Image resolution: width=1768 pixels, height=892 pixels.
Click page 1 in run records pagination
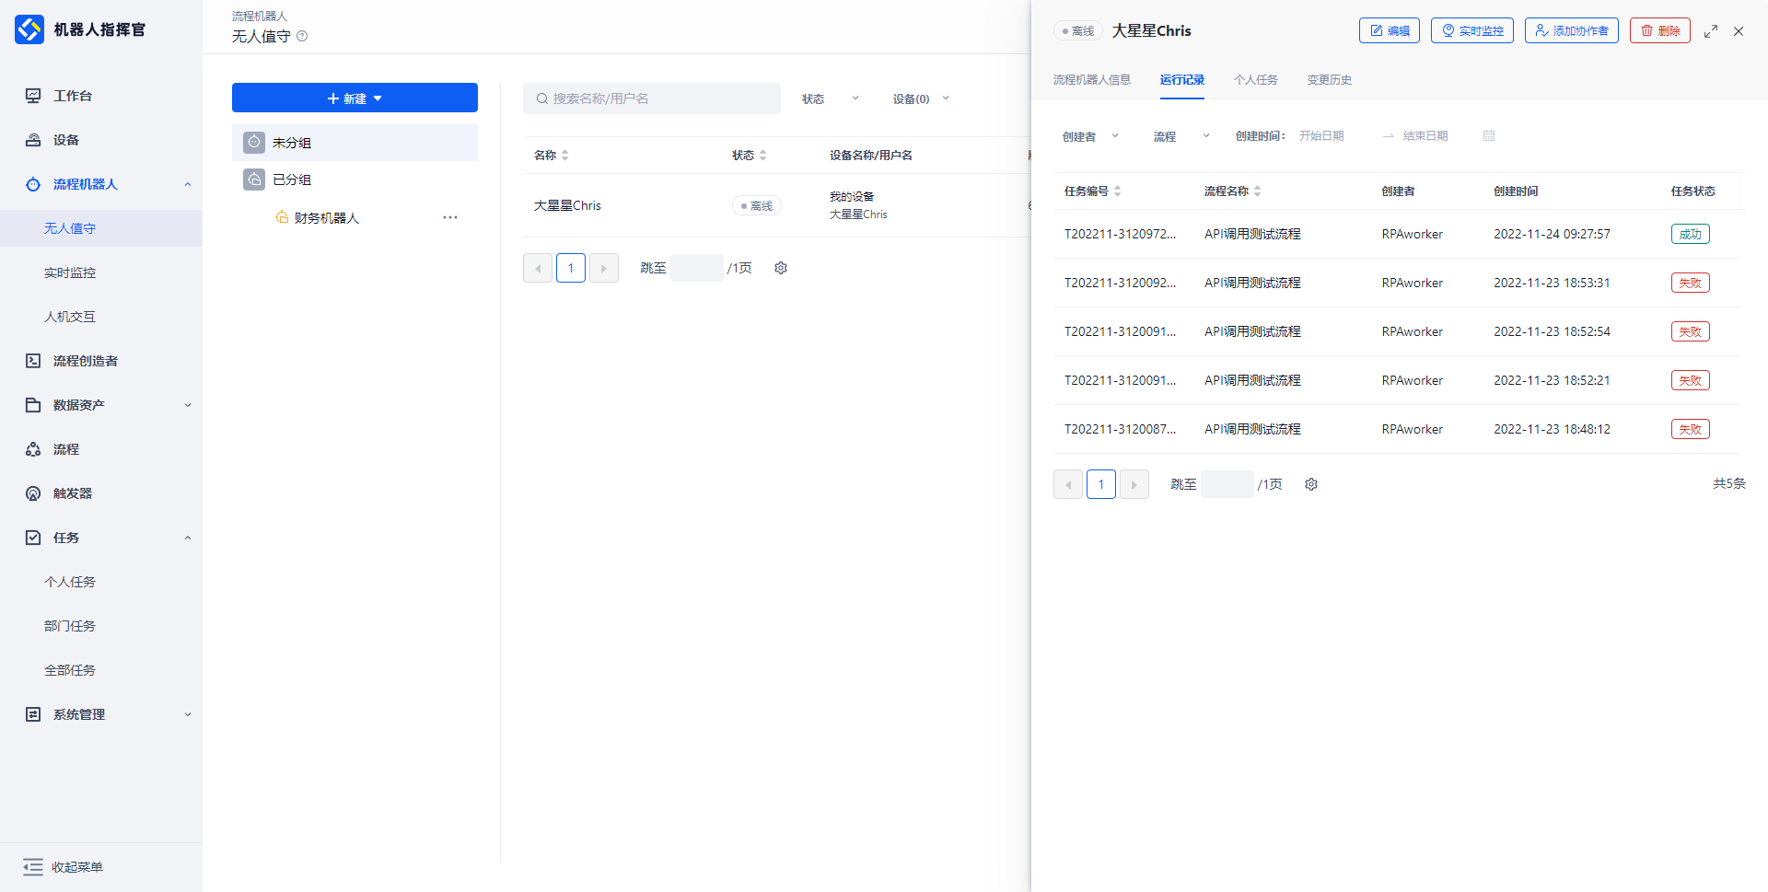pyautogui.click(x=1101, y=484)
